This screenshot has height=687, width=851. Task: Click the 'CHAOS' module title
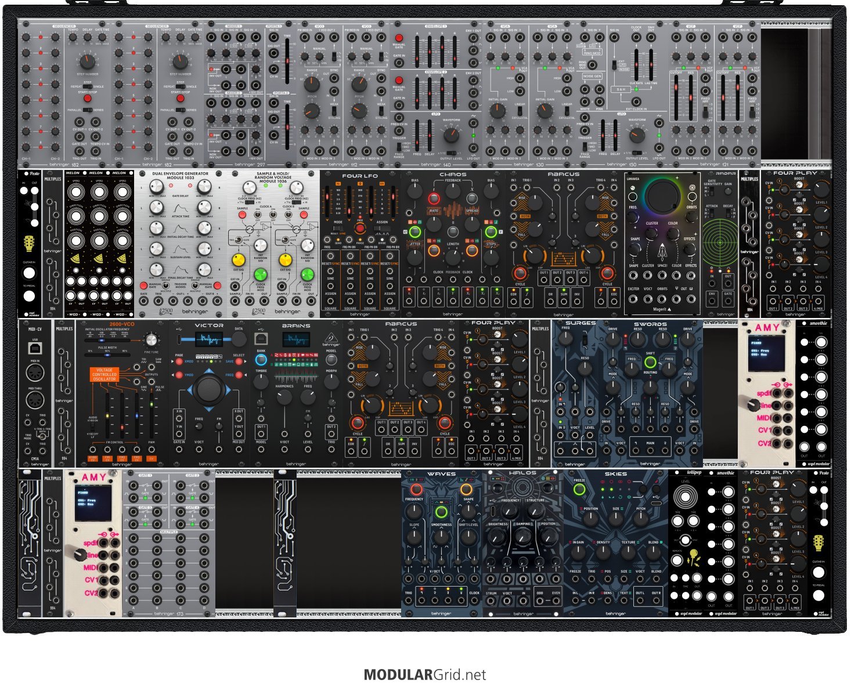coord(453,174)
